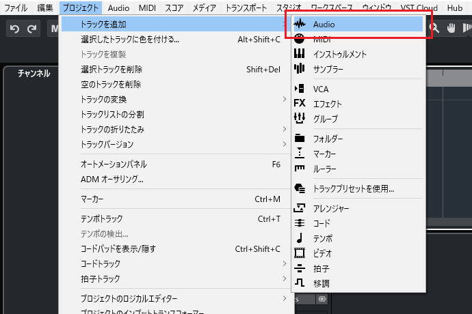472x314 pixels.
Task: Choose グループ in the add track submenu
Action: point(358,119)
